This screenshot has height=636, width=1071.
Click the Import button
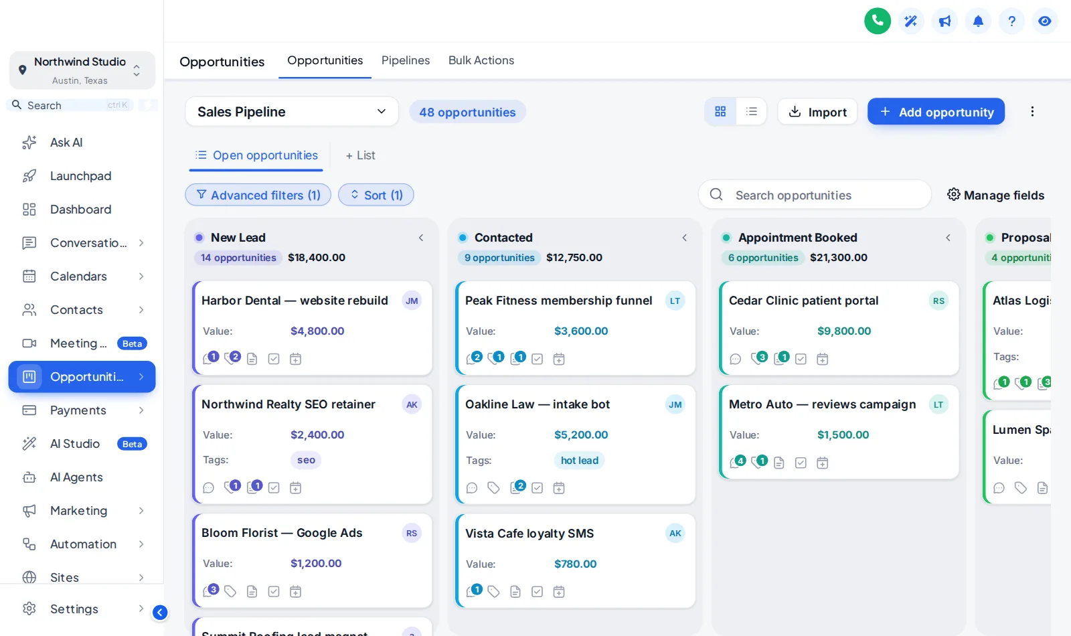coord(817,112)
